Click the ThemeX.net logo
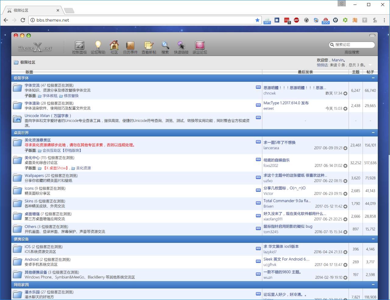Viewport: 390px width, 300px height. 35,48
